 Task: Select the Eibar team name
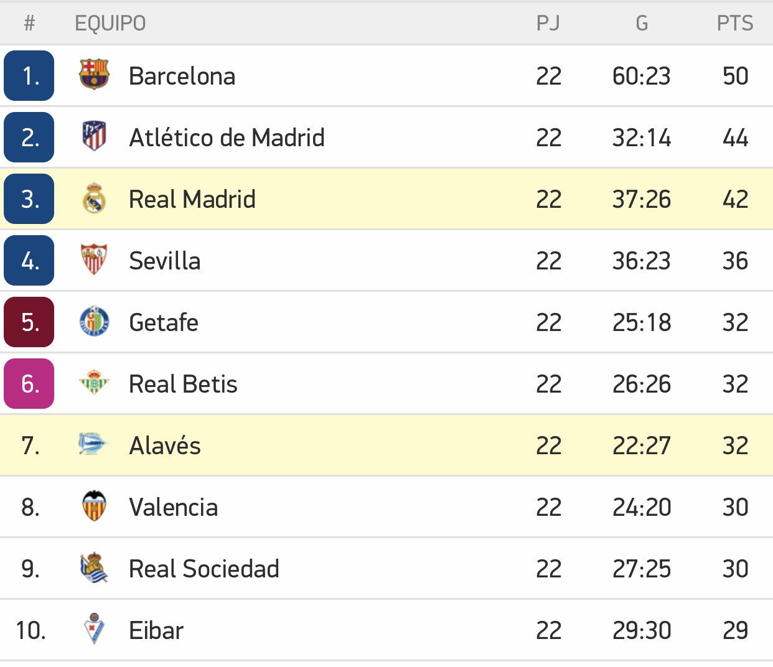point(156,630)
